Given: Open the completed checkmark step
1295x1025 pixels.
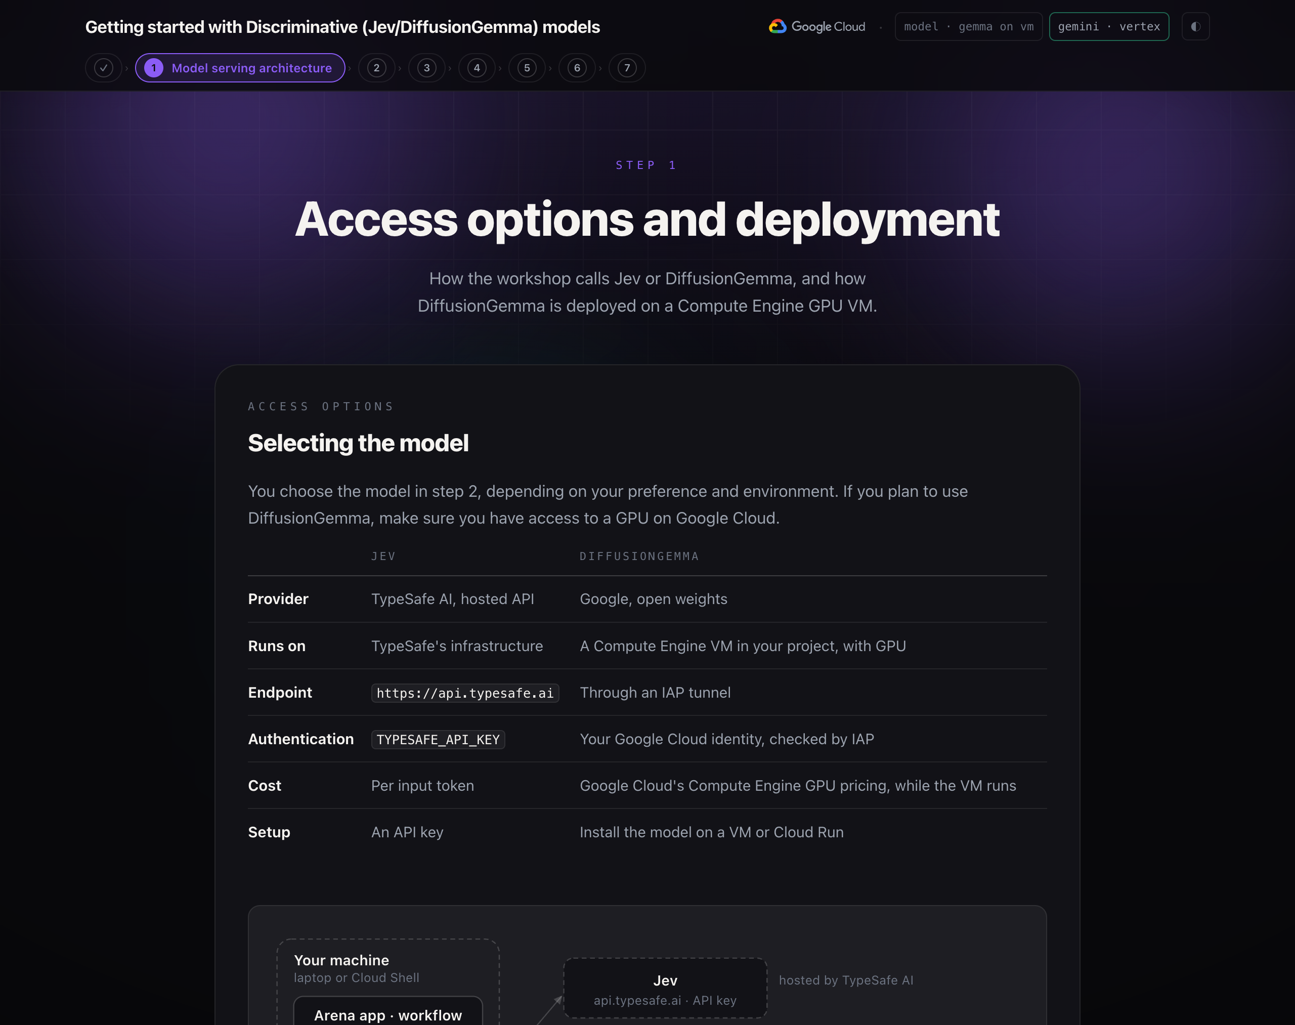Looking at the screenshot, I should click(104, 68).
